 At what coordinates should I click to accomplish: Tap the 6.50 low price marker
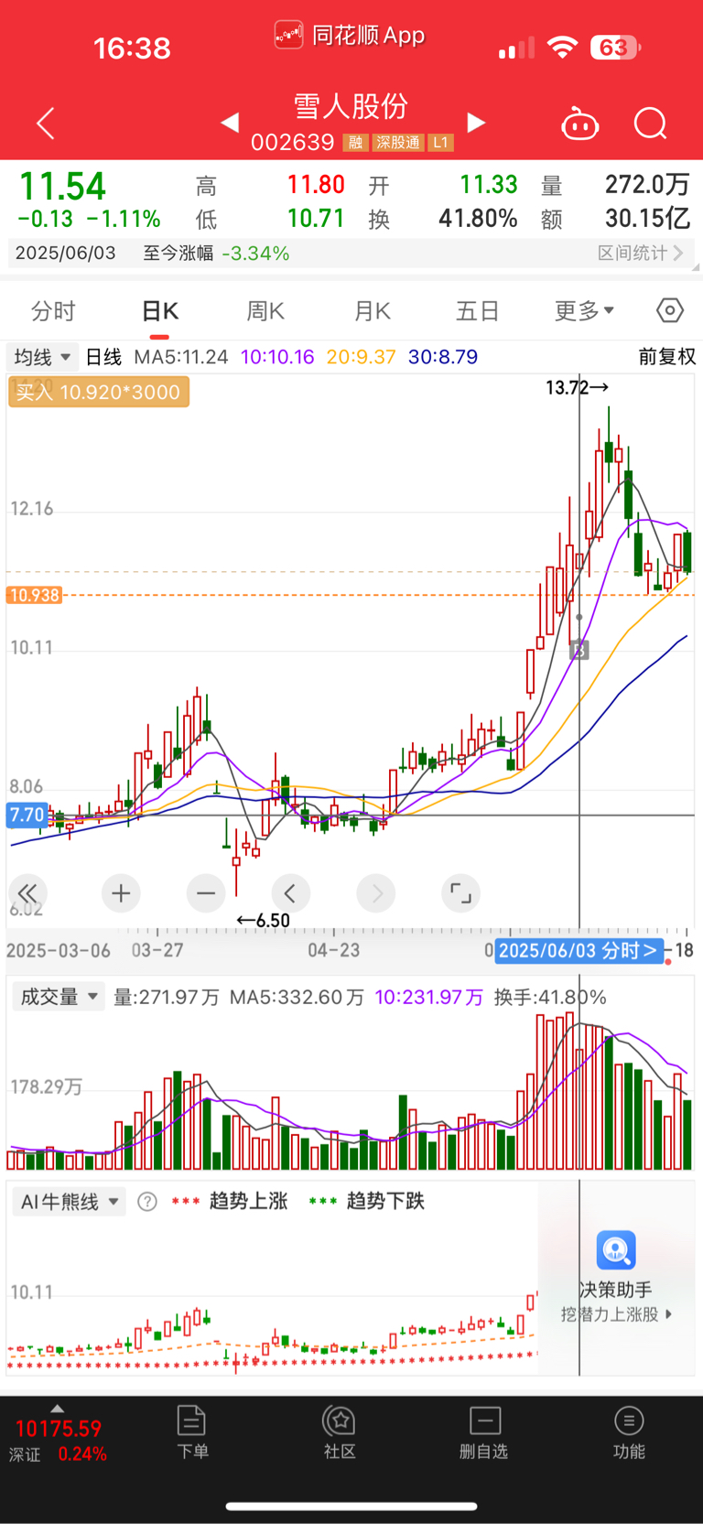[263, 921]
